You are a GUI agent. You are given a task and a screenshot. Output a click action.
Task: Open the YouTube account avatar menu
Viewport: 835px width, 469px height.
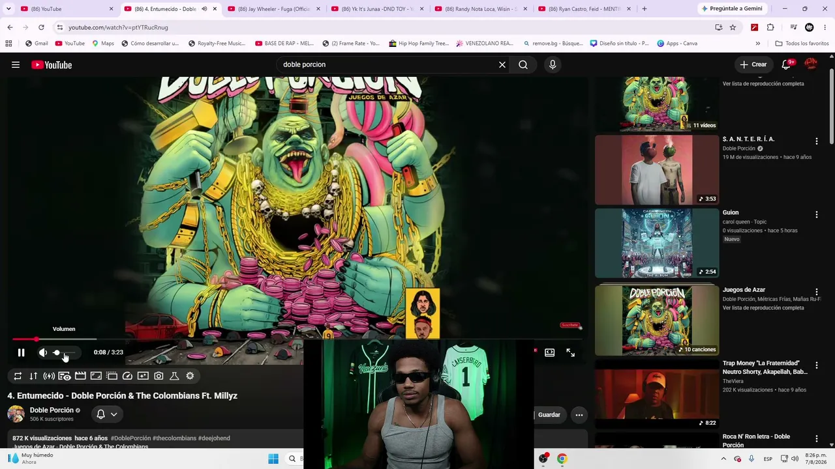(811, 64)
